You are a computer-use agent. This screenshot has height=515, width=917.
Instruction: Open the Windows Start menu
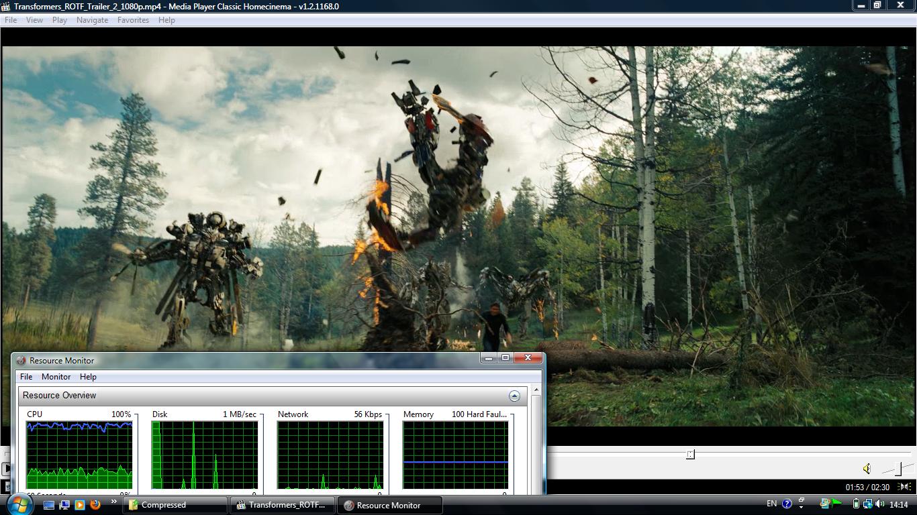pos(19,504)
